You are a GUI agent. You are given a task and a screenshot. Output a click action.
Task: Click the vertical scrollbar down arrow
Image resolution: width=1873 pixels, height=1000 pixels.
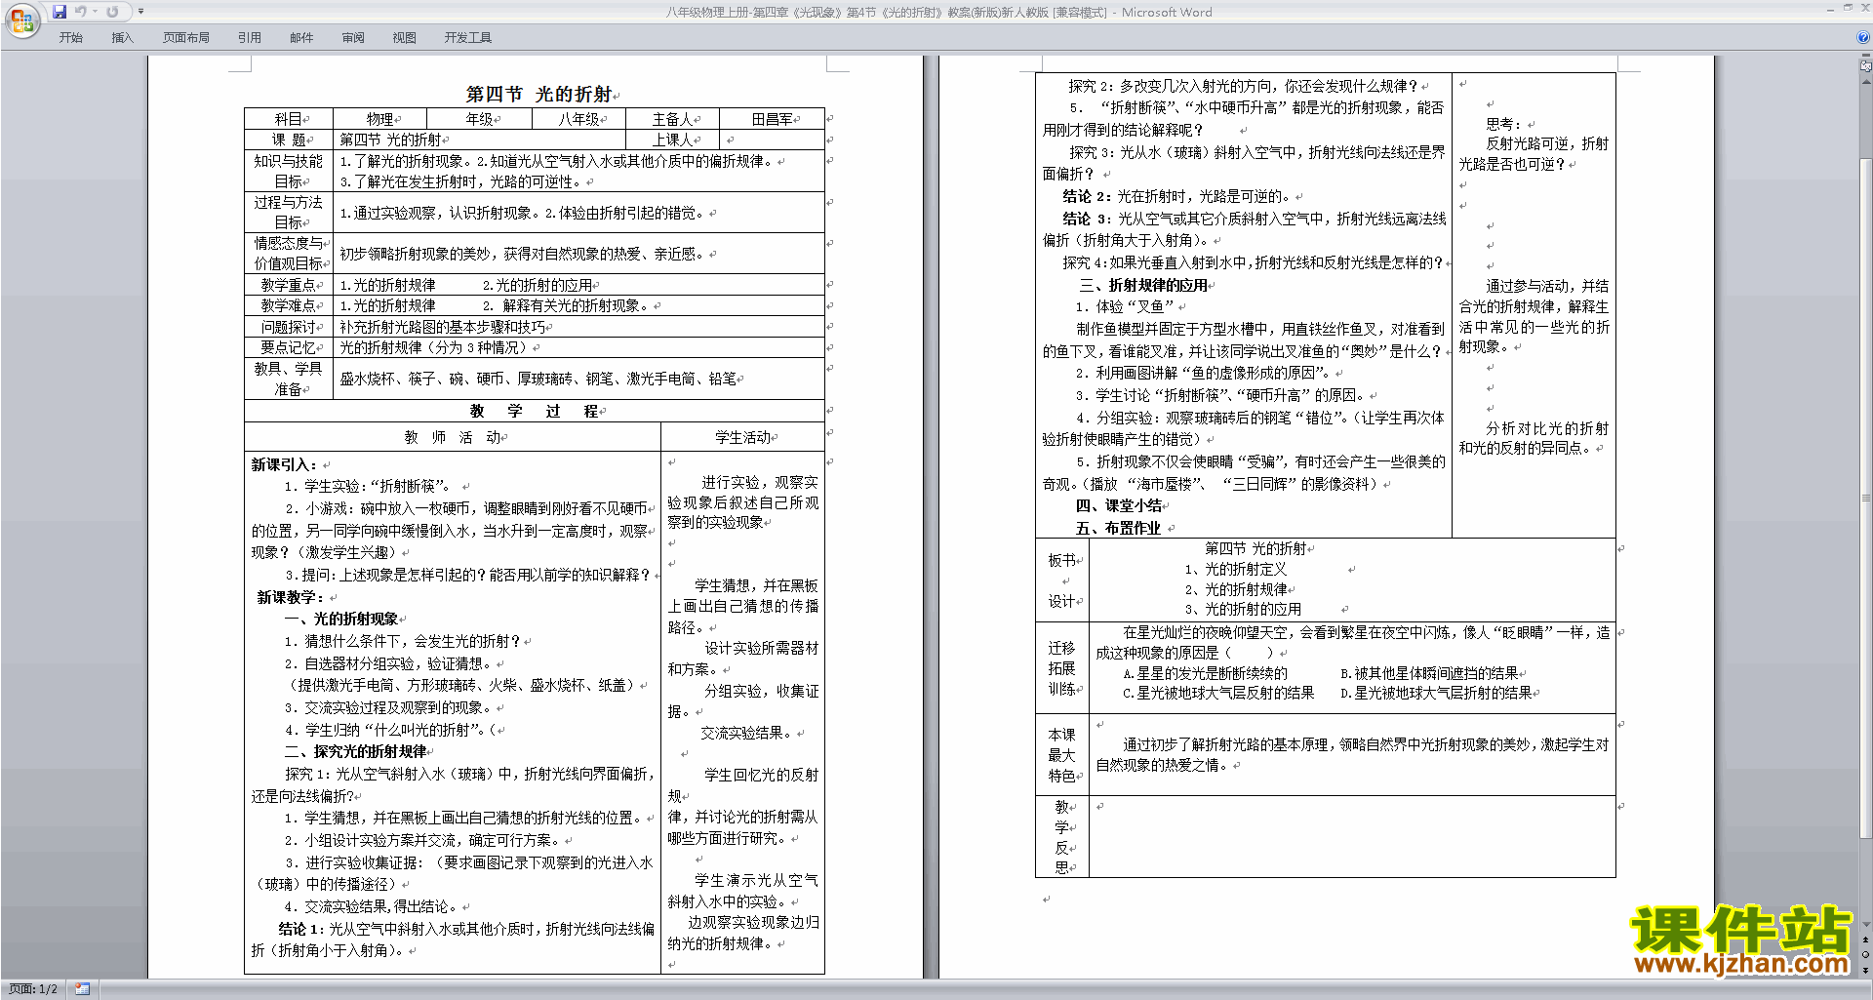click(x=1866, y=924)
